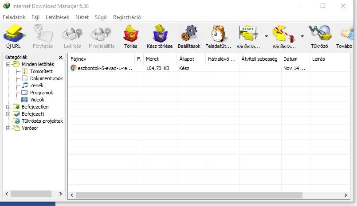This screenshot has width=357, height=206.
Task: Click the Internet Download Manager title icon
Action: [7, 6]
